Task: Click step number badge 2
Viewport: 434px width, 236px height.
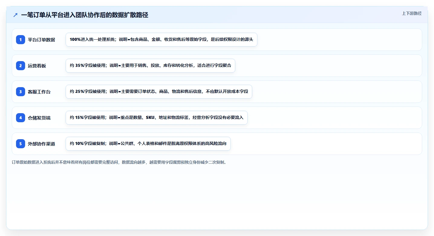Action: [21, 66]
